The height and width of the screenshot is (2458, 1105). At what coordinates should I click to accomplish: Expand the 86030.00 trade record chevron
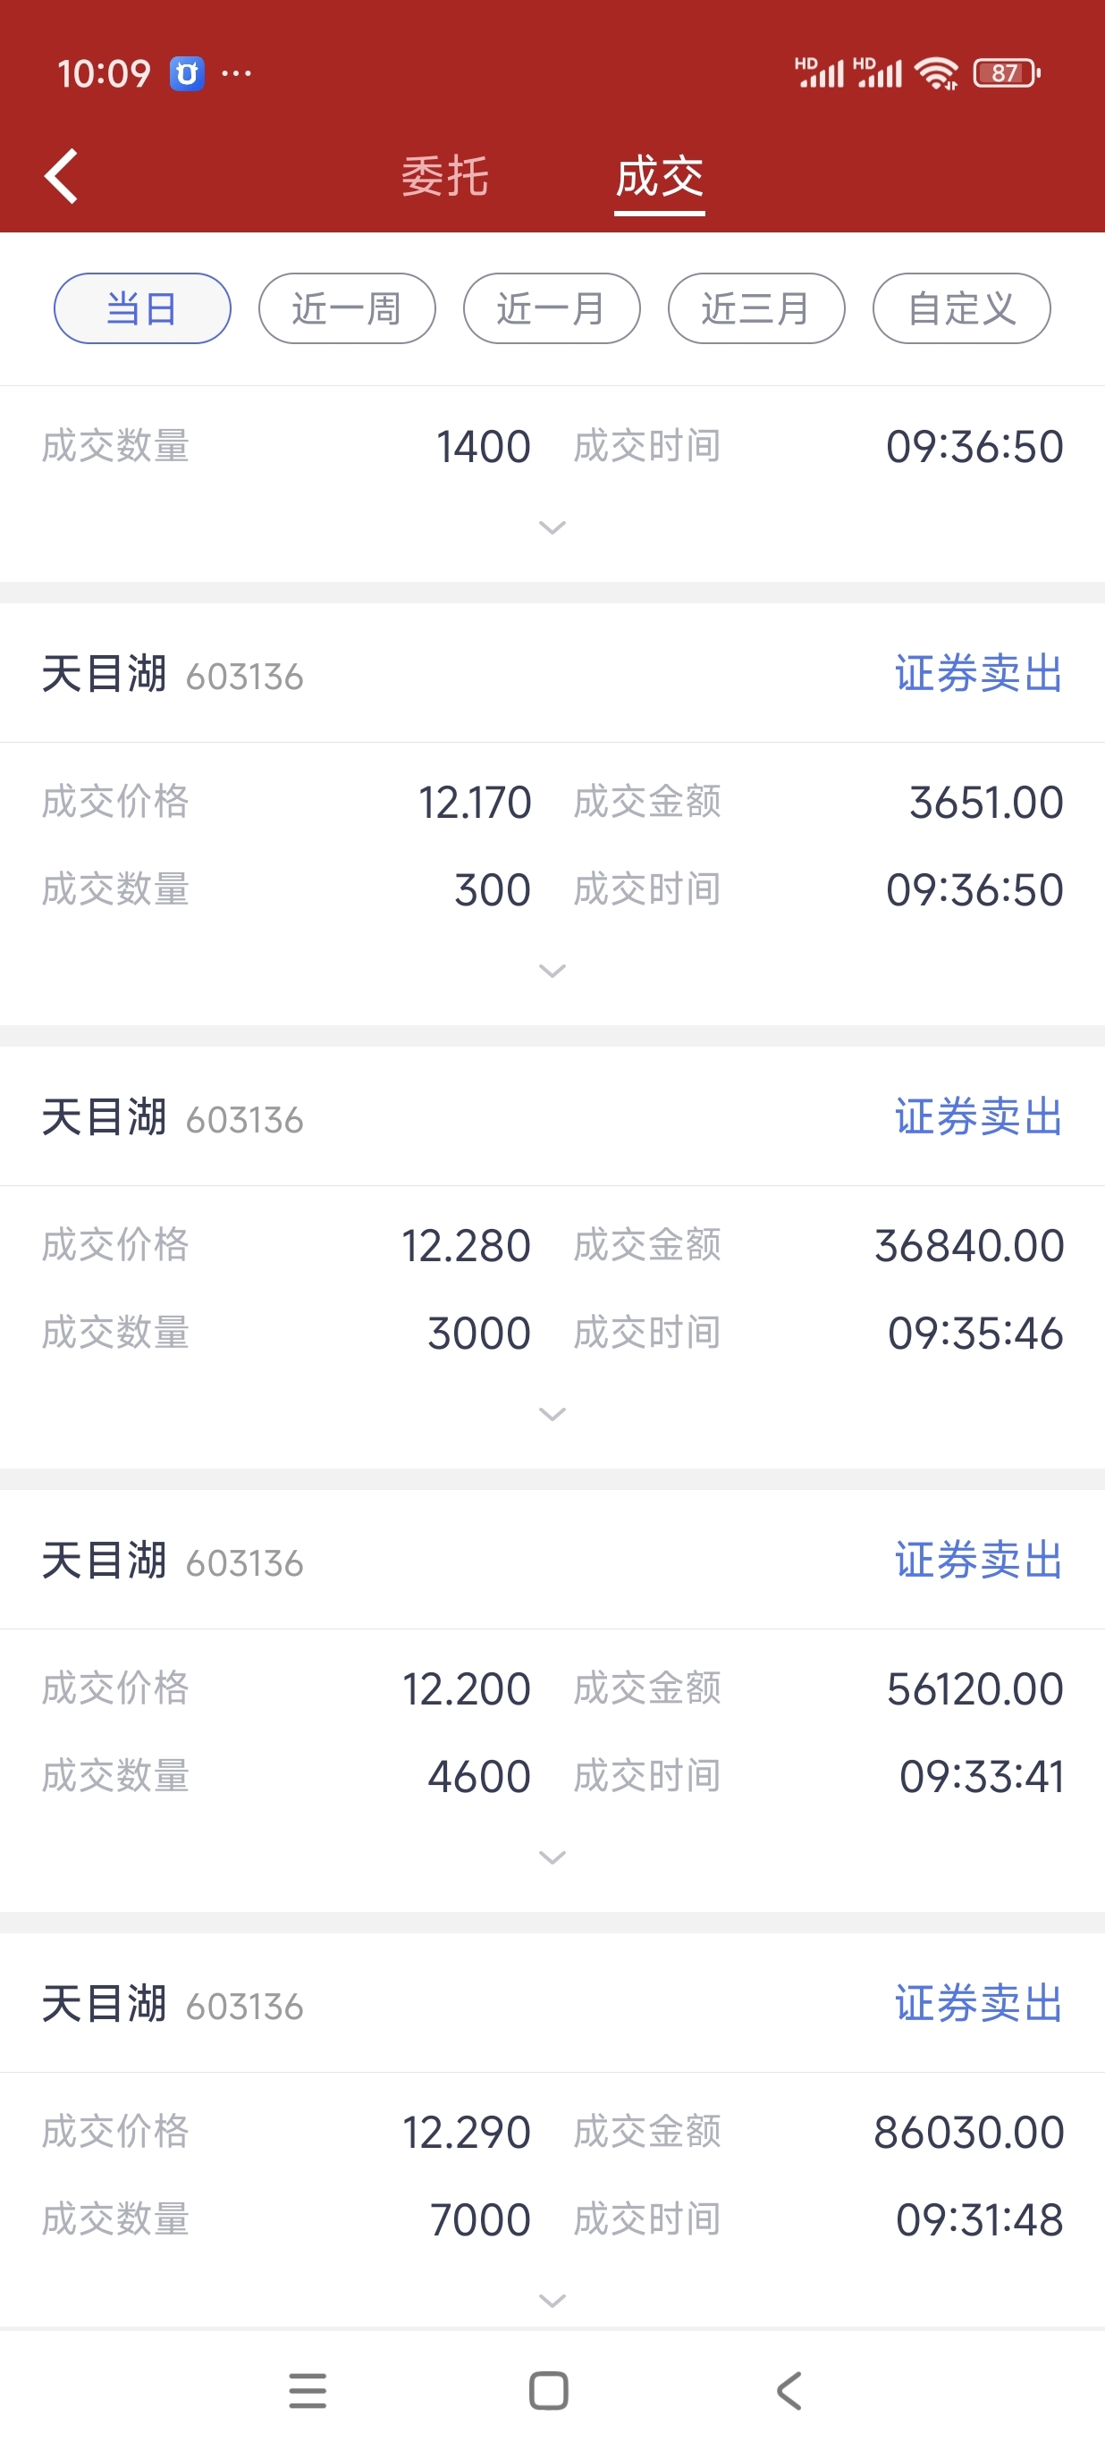coord(552,2301)
